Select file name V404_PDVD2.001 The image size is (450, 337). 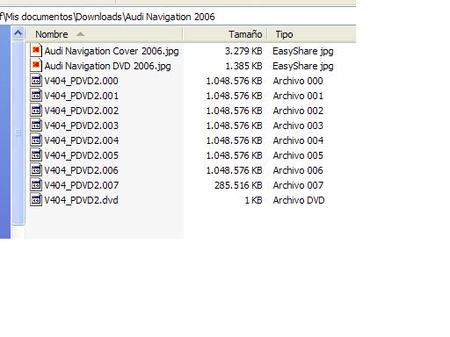click(81, 96)
